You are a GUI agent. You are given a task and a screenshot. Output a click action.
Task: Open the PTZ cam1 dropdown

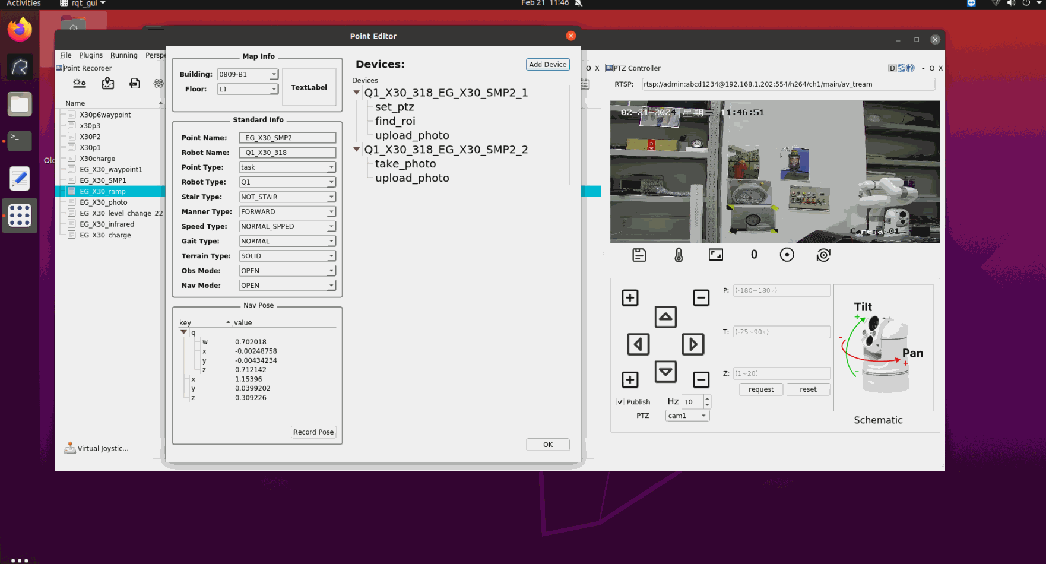pyautogui.click(x=687, y=416)
